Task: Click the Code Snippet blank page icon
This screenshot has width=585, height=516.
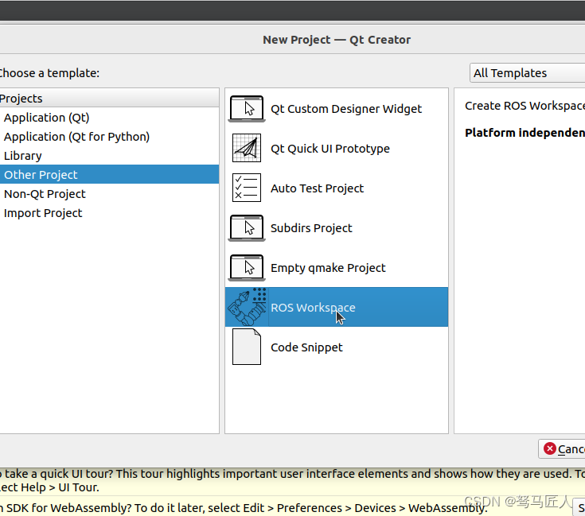Action: [247, 347]
